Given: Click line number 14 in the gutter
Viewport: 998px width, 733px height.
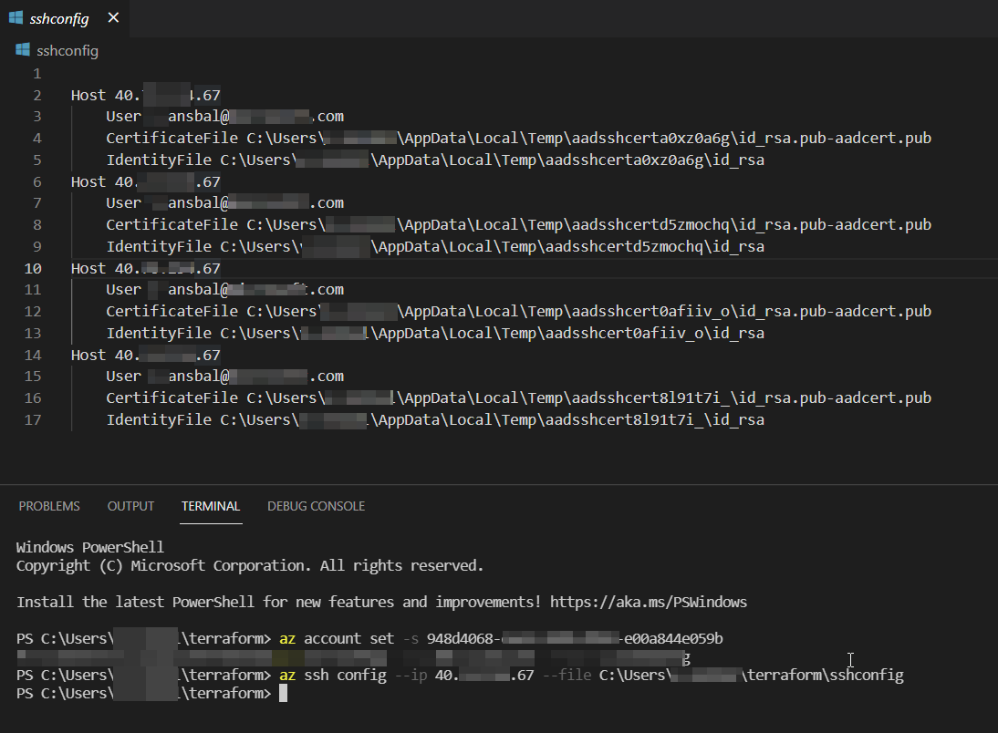Looking at the screenshot, I should pyautogui.click(x=33, y=355).
